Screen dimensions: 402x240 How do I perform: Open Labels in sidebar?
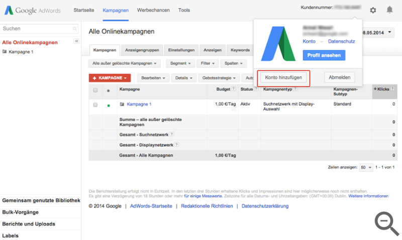[x=10, y=235]
